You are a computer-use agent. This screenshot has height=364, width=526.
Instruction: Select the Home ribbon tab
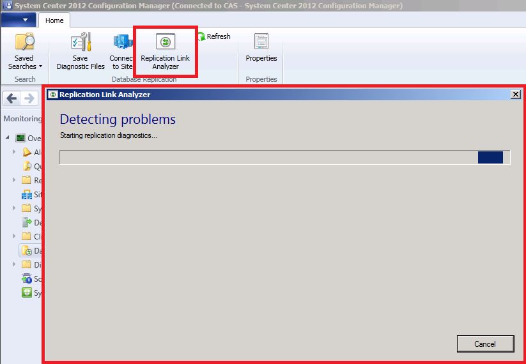(54, 20)
